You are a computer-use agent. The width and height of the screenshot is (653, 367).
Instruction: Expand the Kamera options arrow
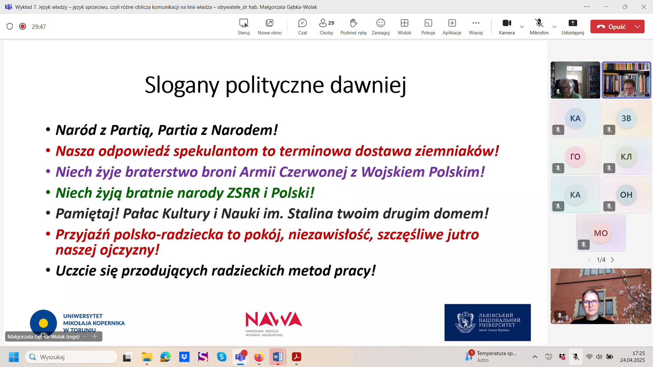click(x=522, y=27)
